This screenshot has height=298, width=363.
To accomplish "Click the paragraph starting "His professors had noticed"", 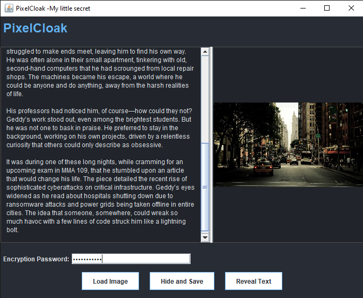I will tap(100, 127).
